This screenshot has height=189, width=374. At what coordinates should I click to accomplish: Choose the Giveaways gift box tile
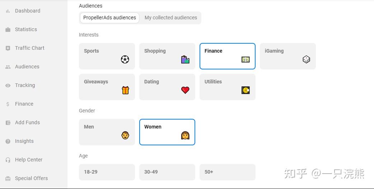[x=107, y=87]
